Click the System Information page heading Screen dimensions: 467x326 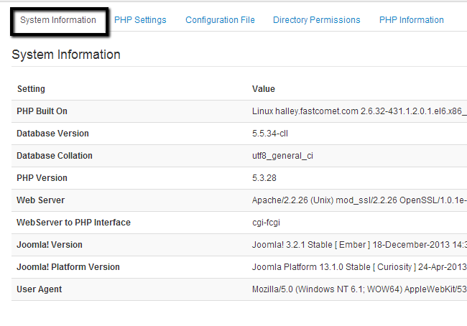coord(66,55)
